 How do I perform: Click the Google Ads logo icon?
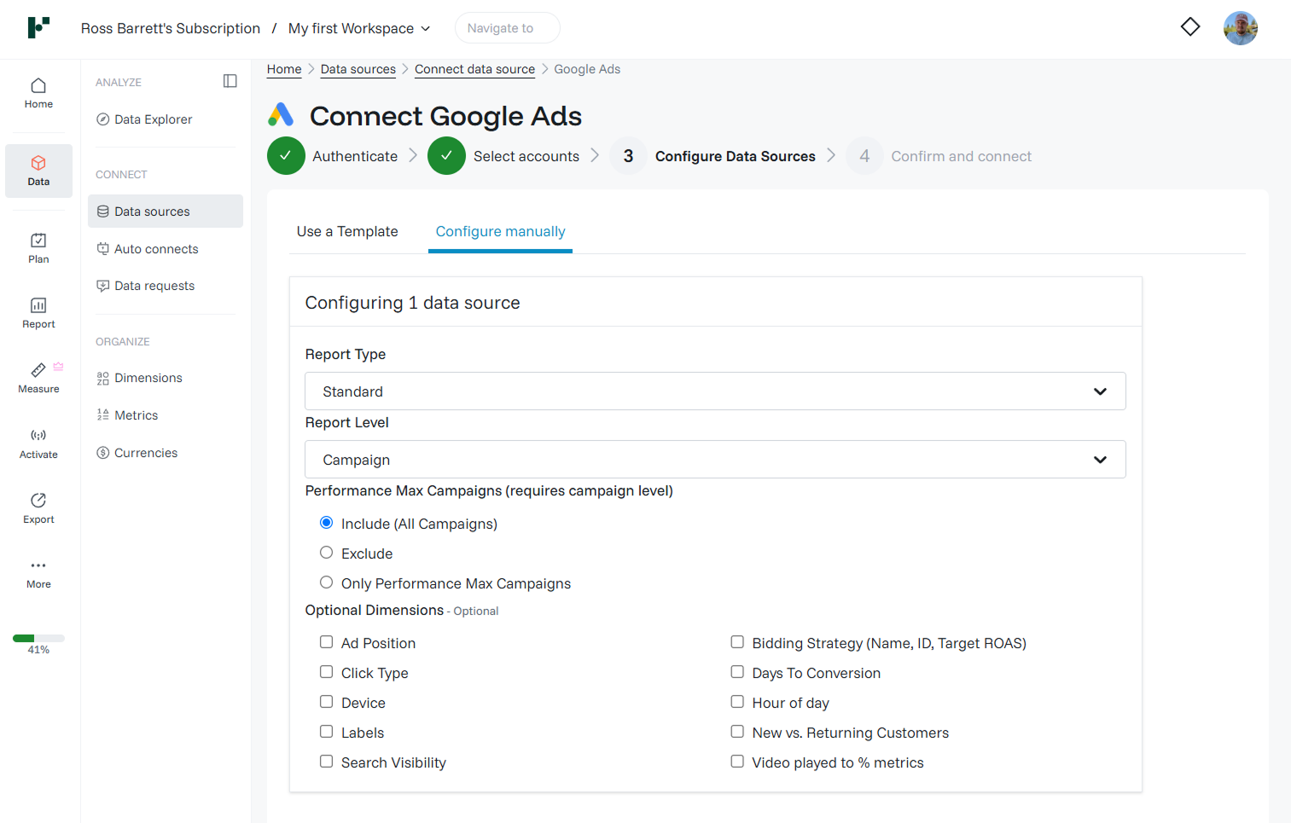pyautogui.click(x=281, y=114)
